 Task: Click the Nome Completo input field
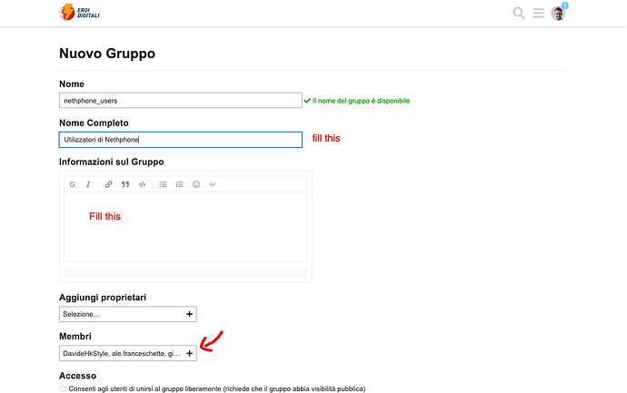pyautogui.click(x=180, y=140)
